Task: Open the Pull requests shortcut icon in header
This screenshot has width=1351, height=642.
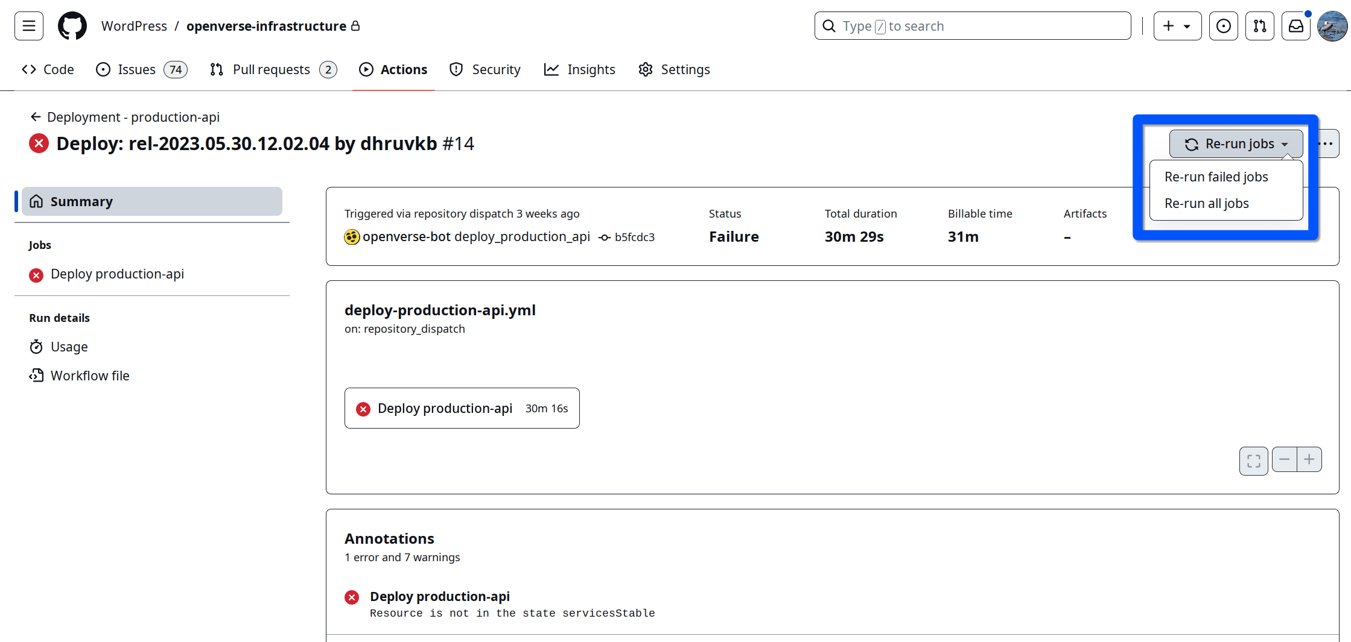Action: [1260, 26]
